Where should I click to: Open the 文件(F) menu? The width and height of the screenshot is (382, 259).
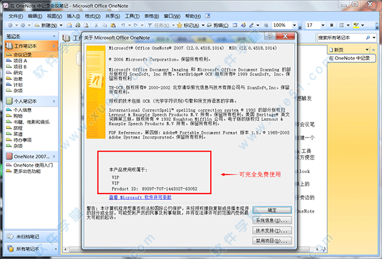click(15, 17)
